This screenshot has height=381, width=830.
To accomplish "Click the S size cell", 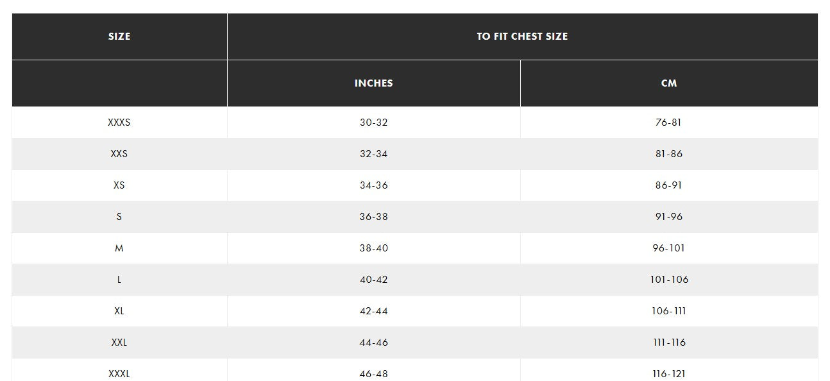I will [x=119, y=217].
